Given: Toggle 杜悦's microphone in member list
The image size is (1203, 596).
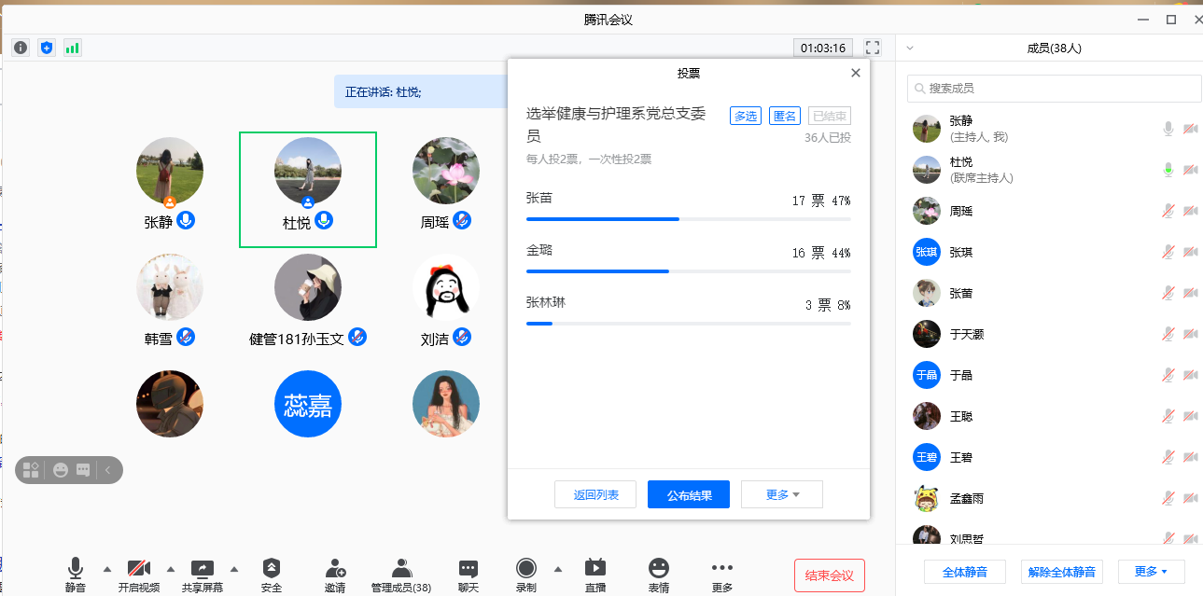Looking at the screenshot, I should coord(1168,170).
